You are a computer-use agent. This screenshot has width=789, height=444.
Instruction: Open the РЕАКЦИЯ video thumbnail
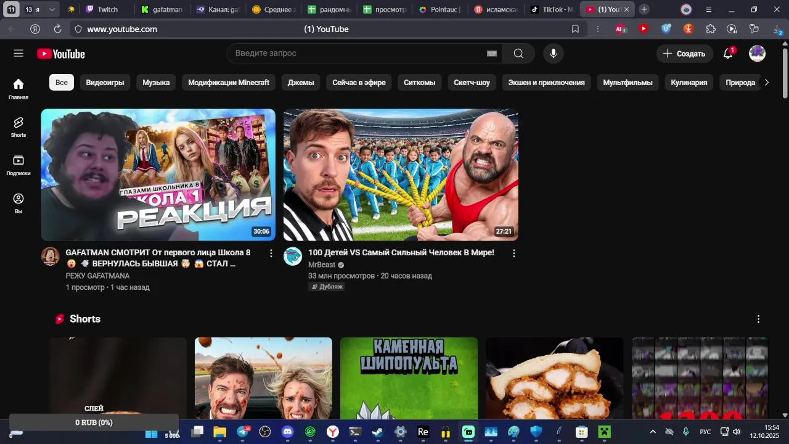coord(158,175)
